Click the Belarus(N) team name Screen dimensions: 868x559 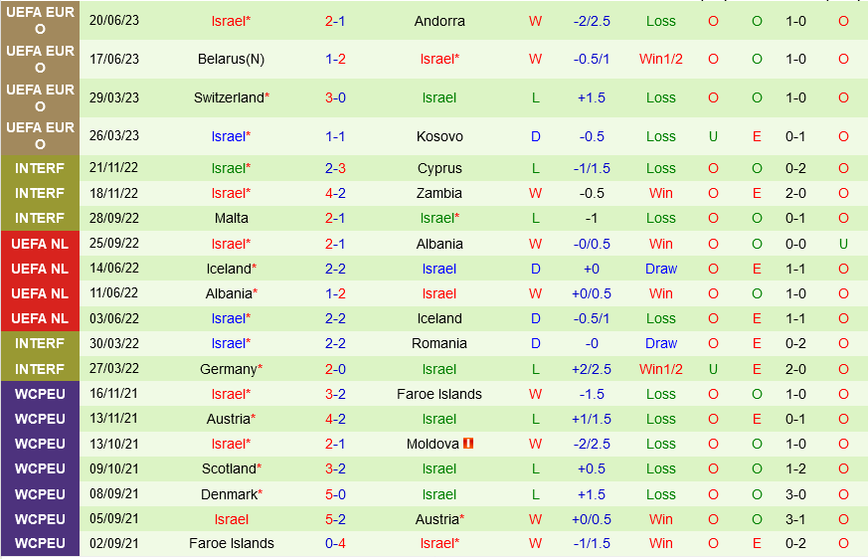(231, 59)
